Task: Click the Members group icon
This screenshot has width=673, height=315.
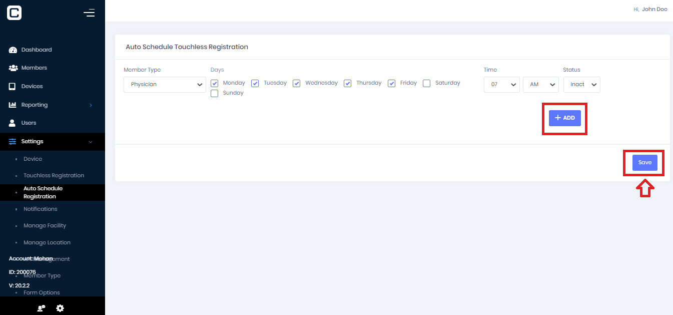Action: tap(13, 68)
